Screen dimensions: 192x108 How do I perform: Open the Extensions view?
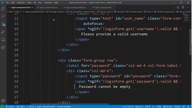[x=3, y=47]
